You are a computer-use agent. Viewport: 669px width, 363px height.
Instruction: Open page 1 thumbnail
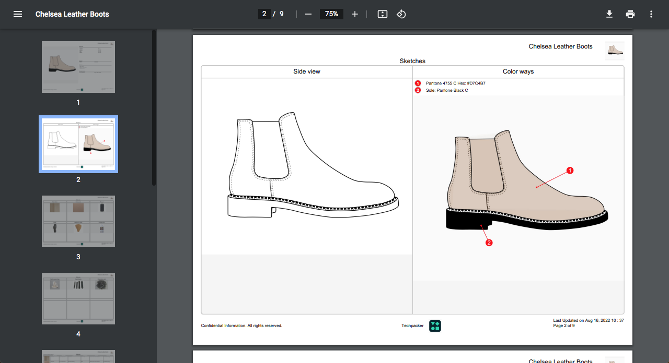(78, 67)
